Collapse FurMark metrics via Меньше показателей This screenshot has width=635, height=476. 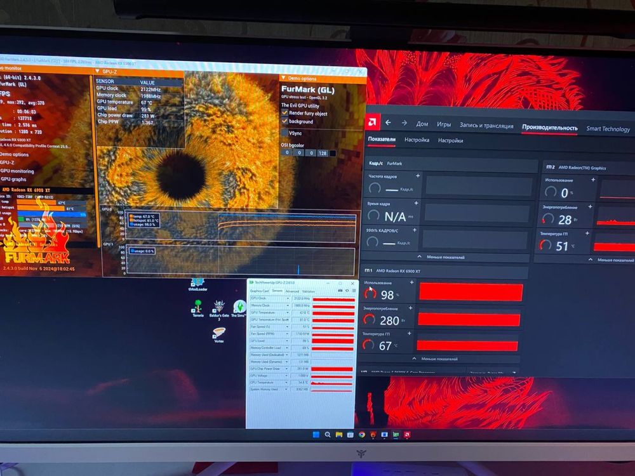click(441, 257)
